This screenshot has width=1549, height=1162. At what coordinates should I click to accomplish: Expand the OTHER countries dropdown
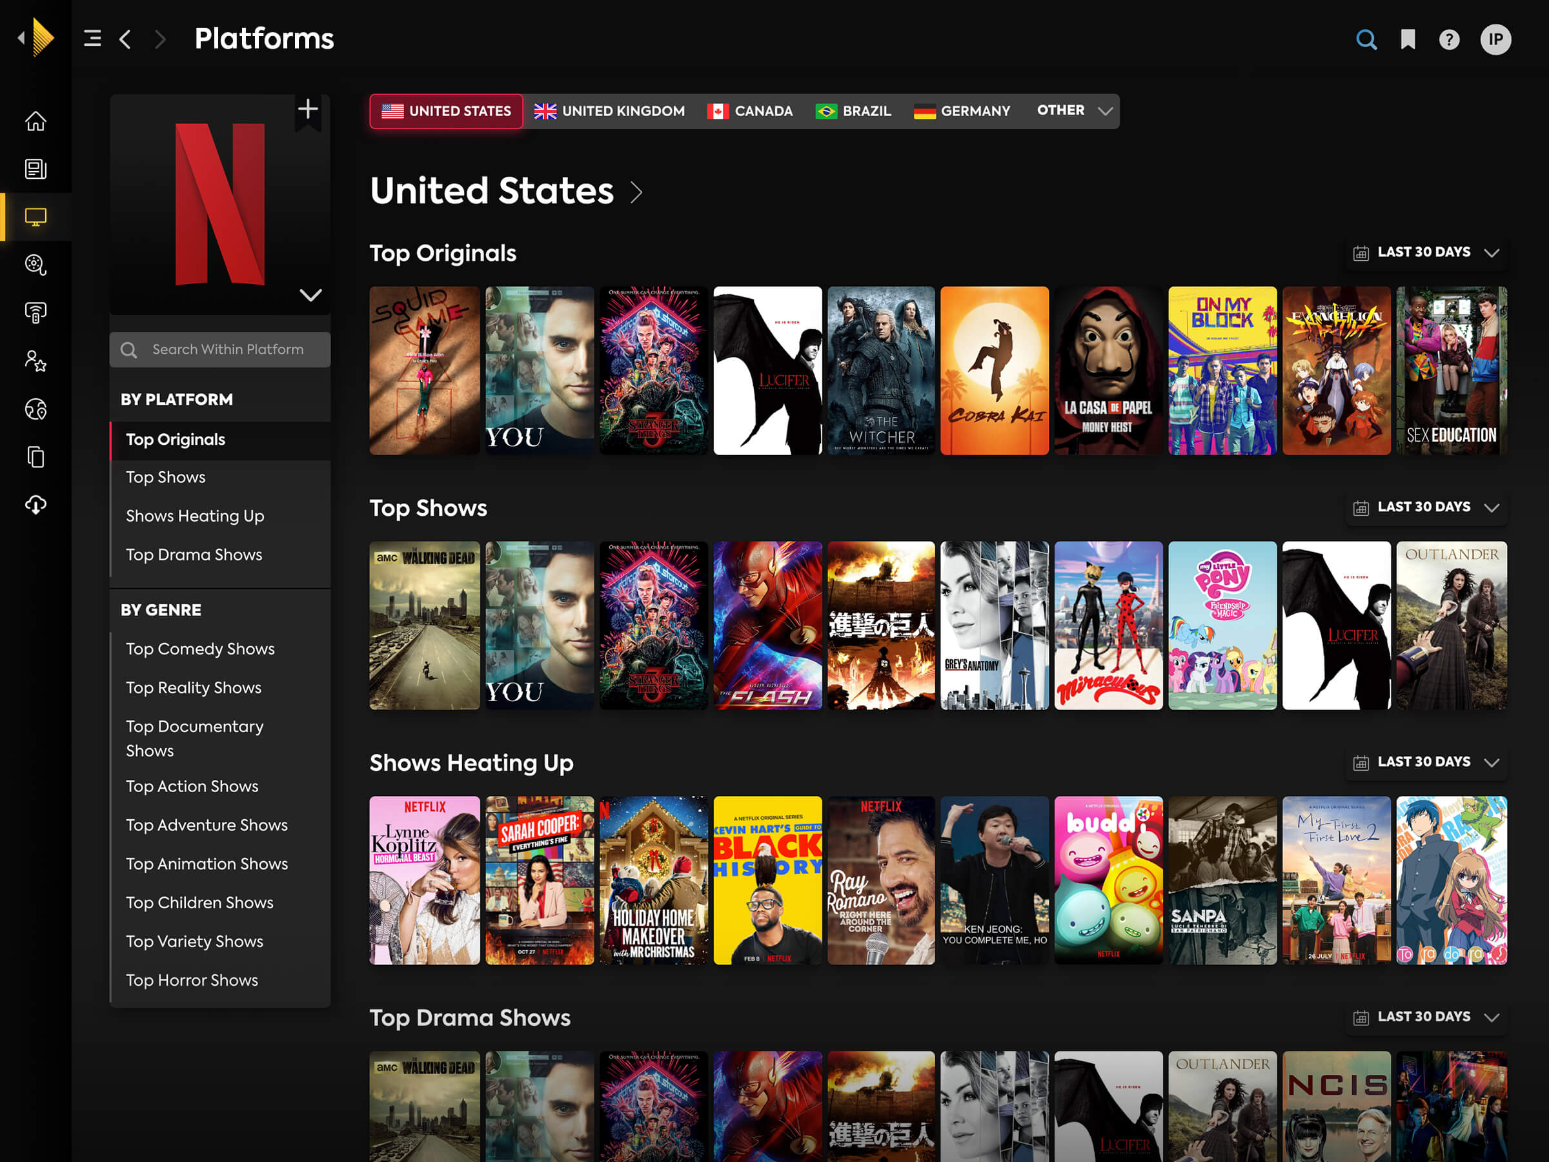pyautogui.click(x=1074, y=110)
